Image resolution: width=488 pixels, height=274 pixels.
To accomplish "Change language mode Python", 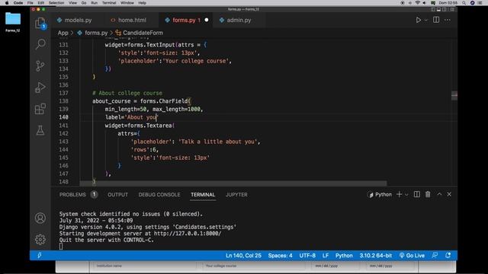I will coord(344,256).
